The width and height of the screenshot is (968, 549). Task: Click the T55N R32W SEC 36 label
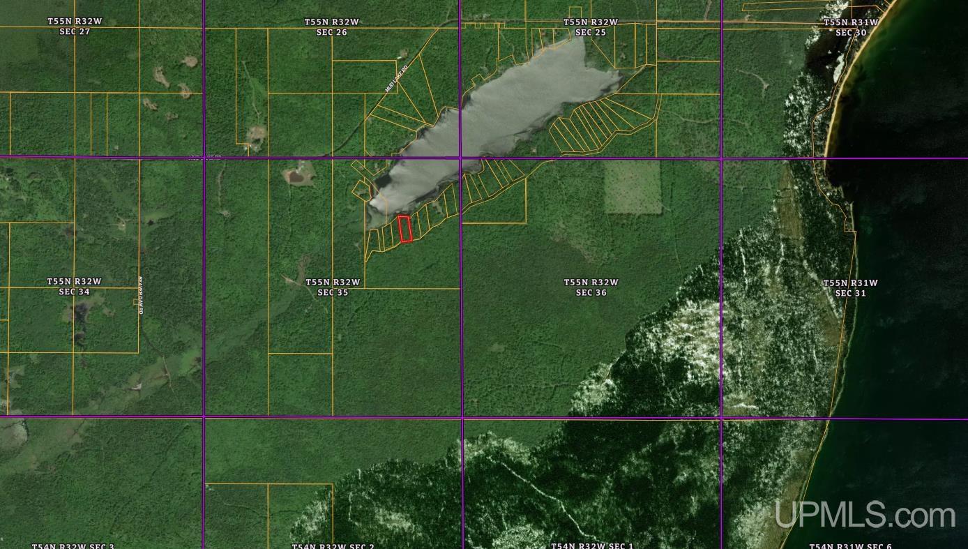pos(591,287)
